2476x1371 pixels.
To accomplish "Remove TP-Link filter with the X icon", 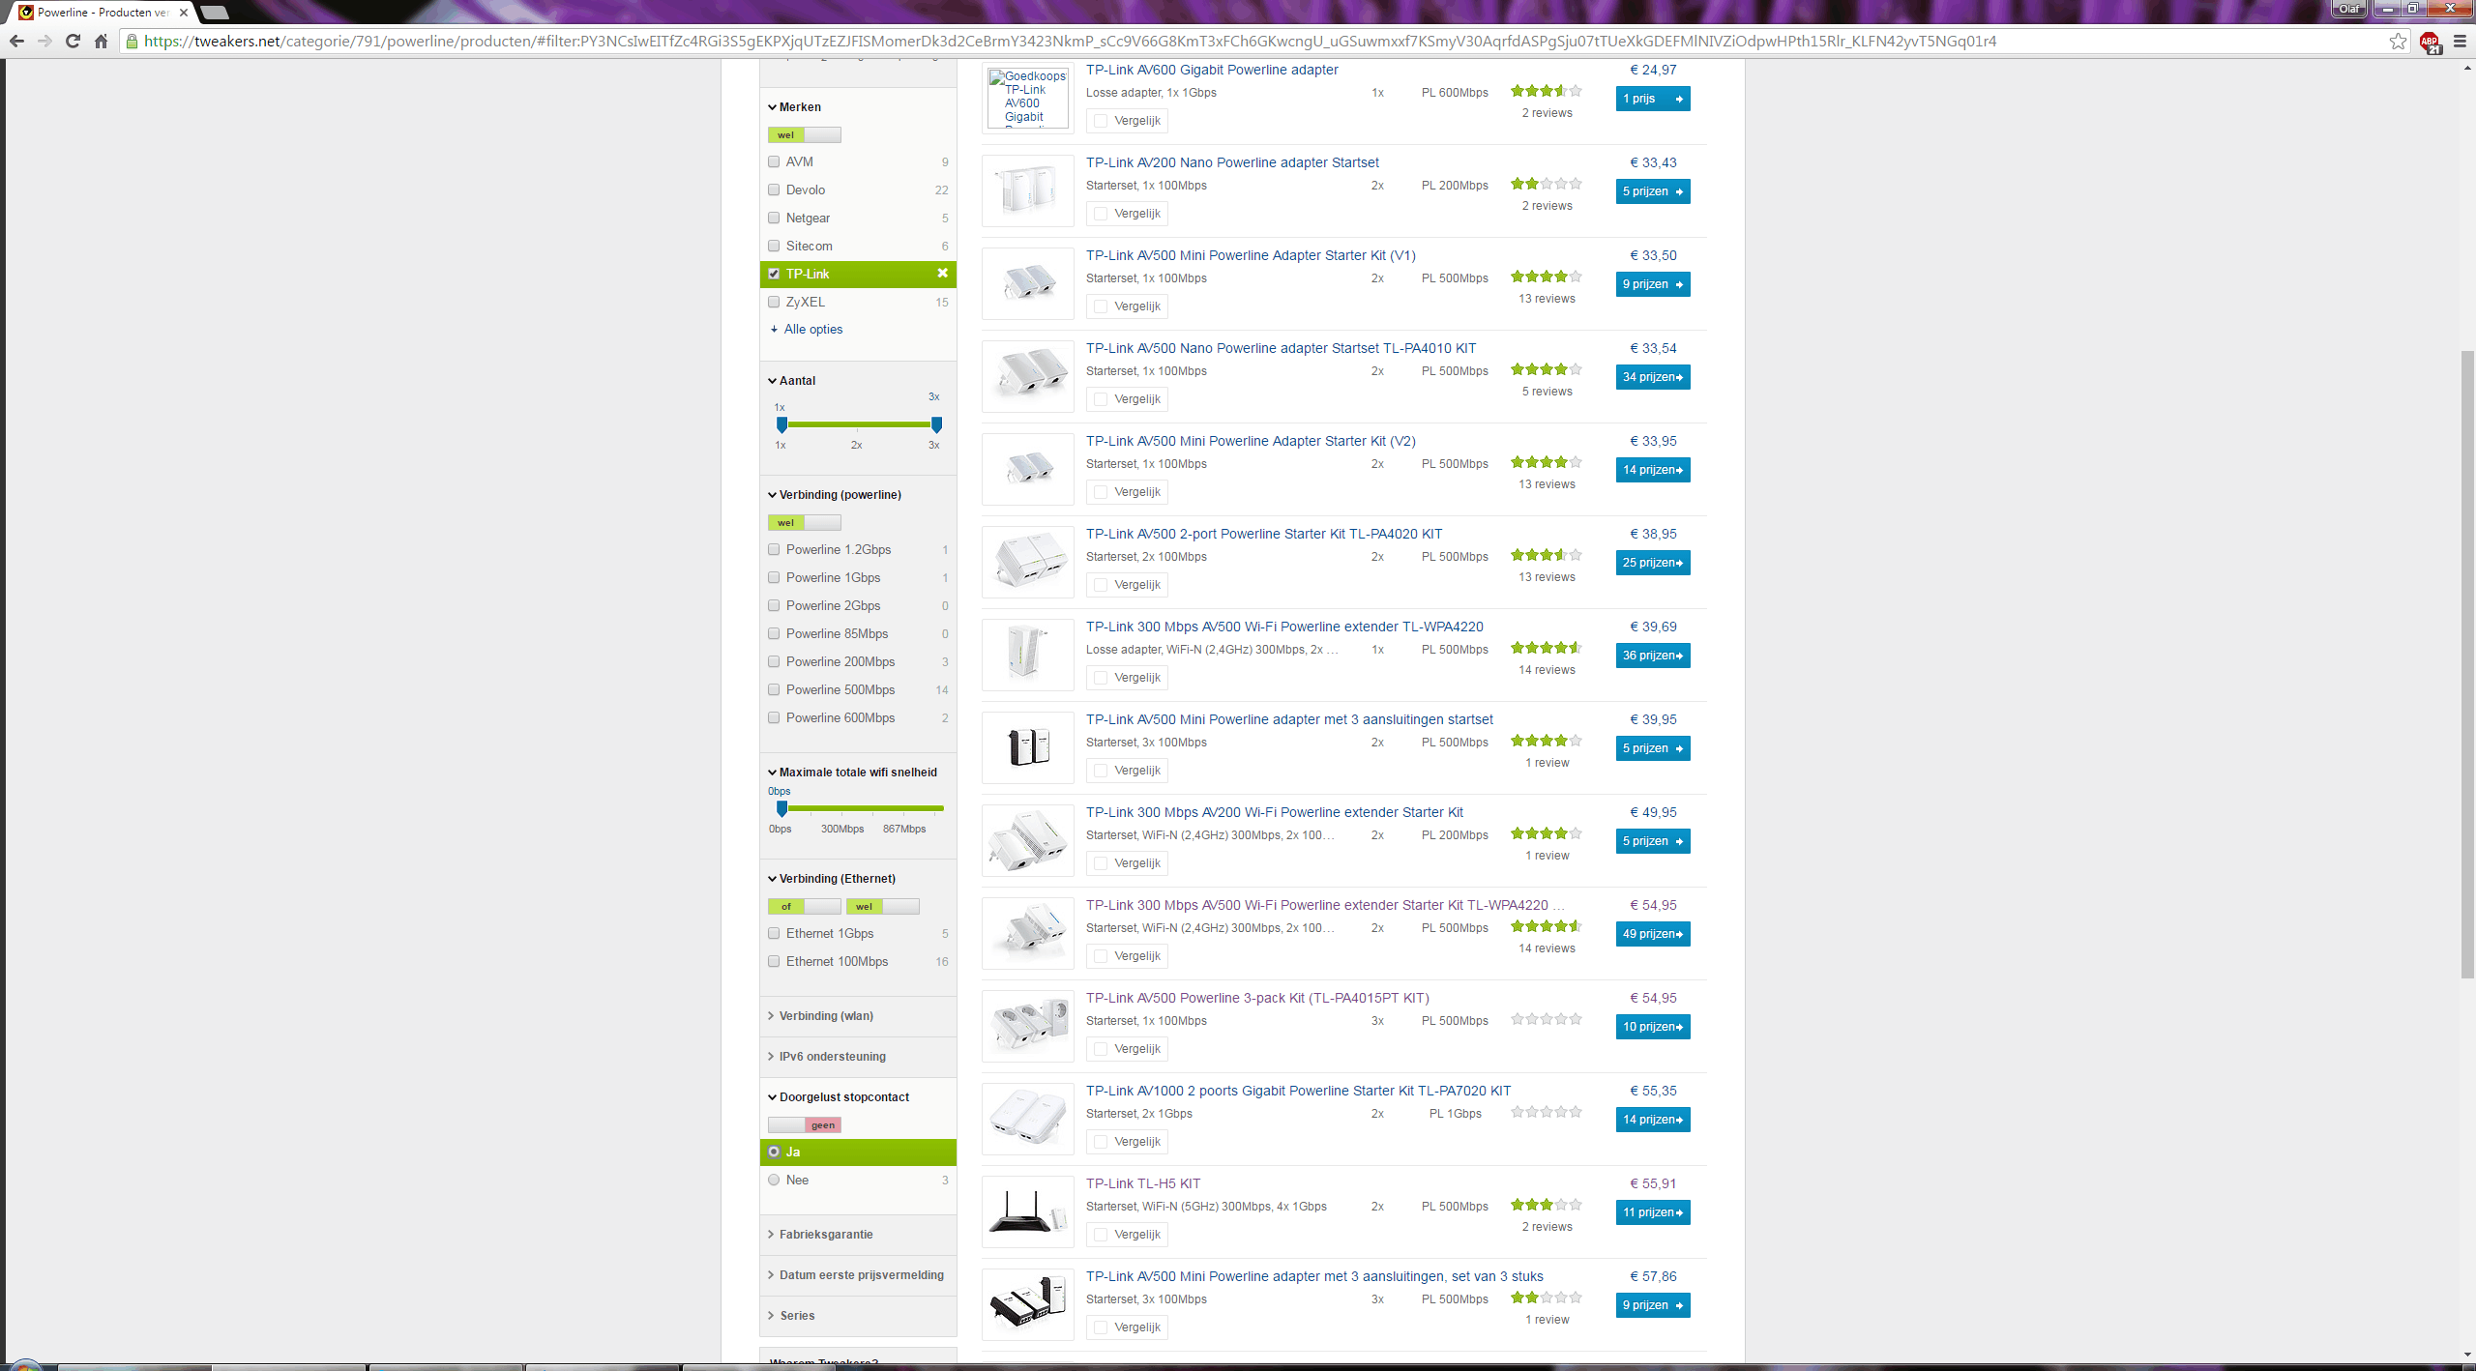I will coord(942,274).
